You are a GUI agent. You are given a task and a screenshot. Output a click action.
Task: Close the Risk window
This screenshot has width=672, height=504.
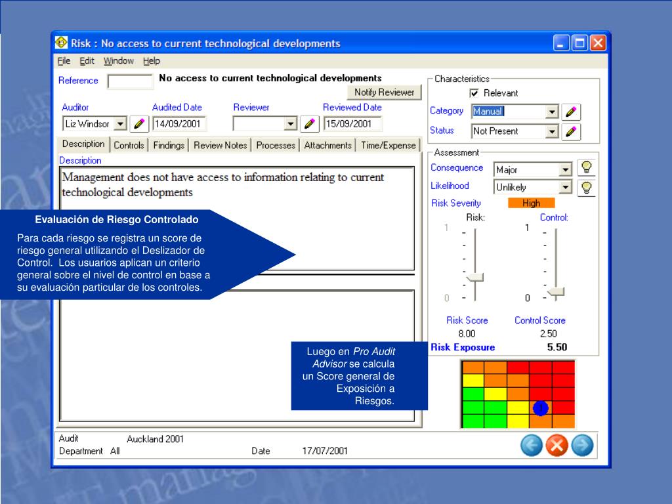[x=598, y=43]
